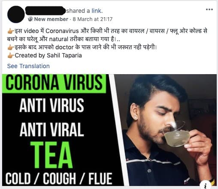The width and height of the screenshot is (218, 189).
Task: Click pointing-hand emoji before 'इसके बाद'
Action: (11, 47)
